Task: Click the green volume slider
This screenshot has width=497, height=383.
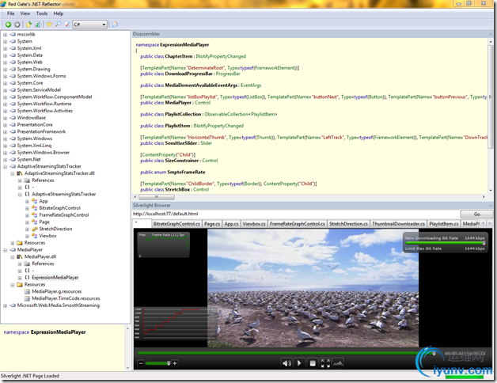Action: (157, 363)
